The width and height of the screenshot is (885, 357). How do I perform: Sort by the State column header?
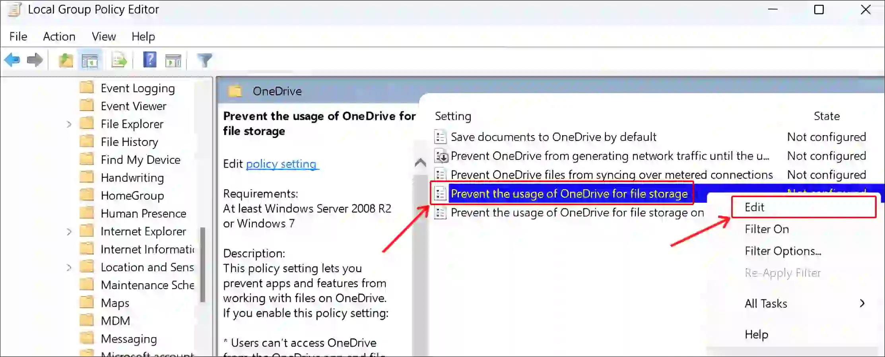pyautogui.click(x=827, y=116)
